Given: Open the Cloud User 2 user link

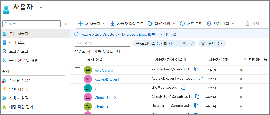Looking at the screenshot, I should coord(105,98).
